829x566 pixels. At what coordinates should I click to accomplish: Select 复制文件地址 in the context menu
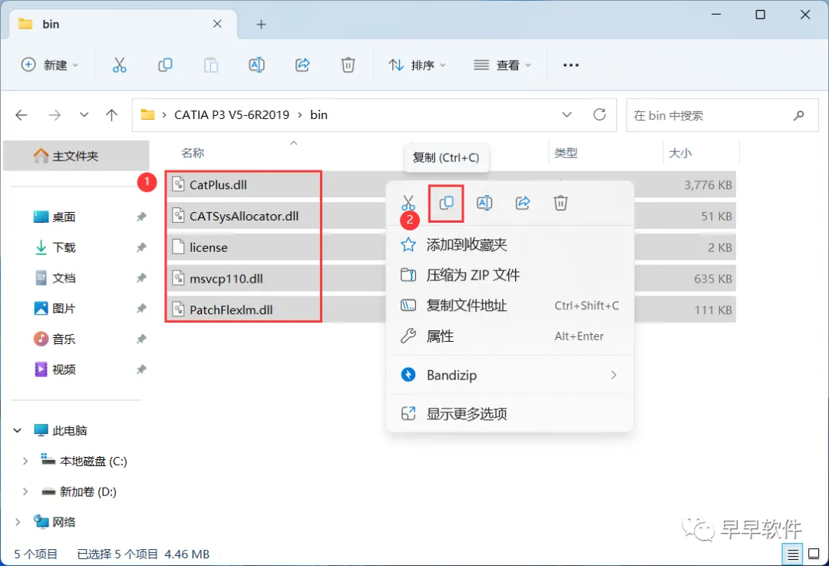click(510, 306)
